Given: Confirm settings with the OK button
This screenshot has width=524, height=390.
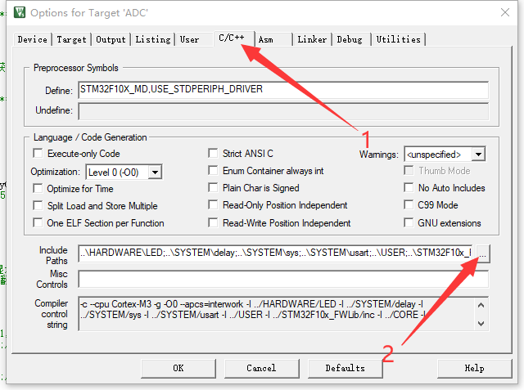Looking at the screenshot, I should pos(178,368).
